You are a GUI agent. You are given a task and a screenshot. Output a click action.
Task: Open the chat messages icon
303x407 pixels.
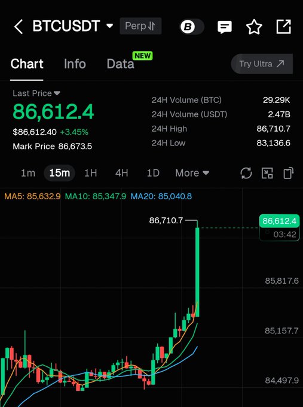(x=225, y=27)
